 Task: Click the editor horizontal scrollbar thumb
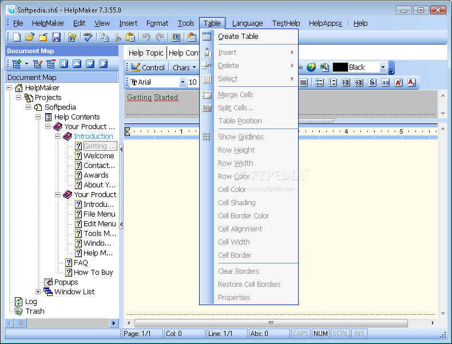click(x=271, y=323)
